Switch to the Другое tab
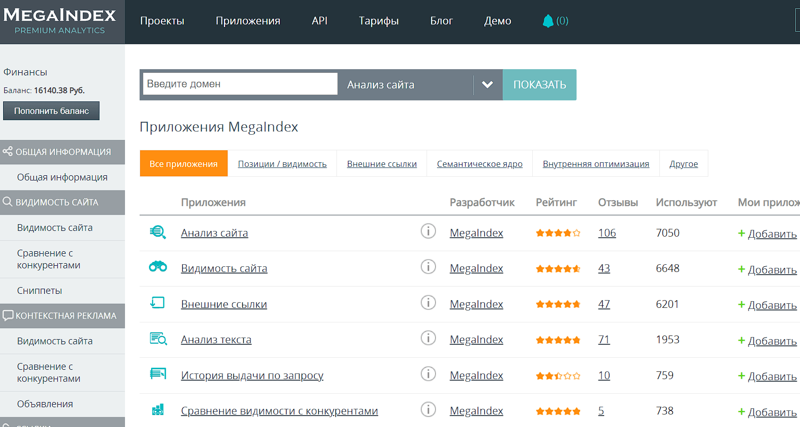 pos(684,164)
